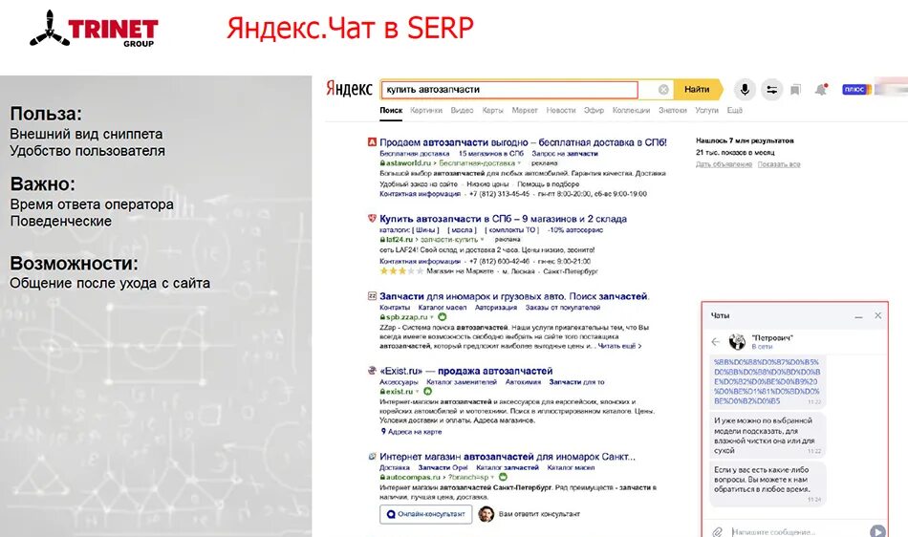Switch to the Видео tab

tap(462, 110)
